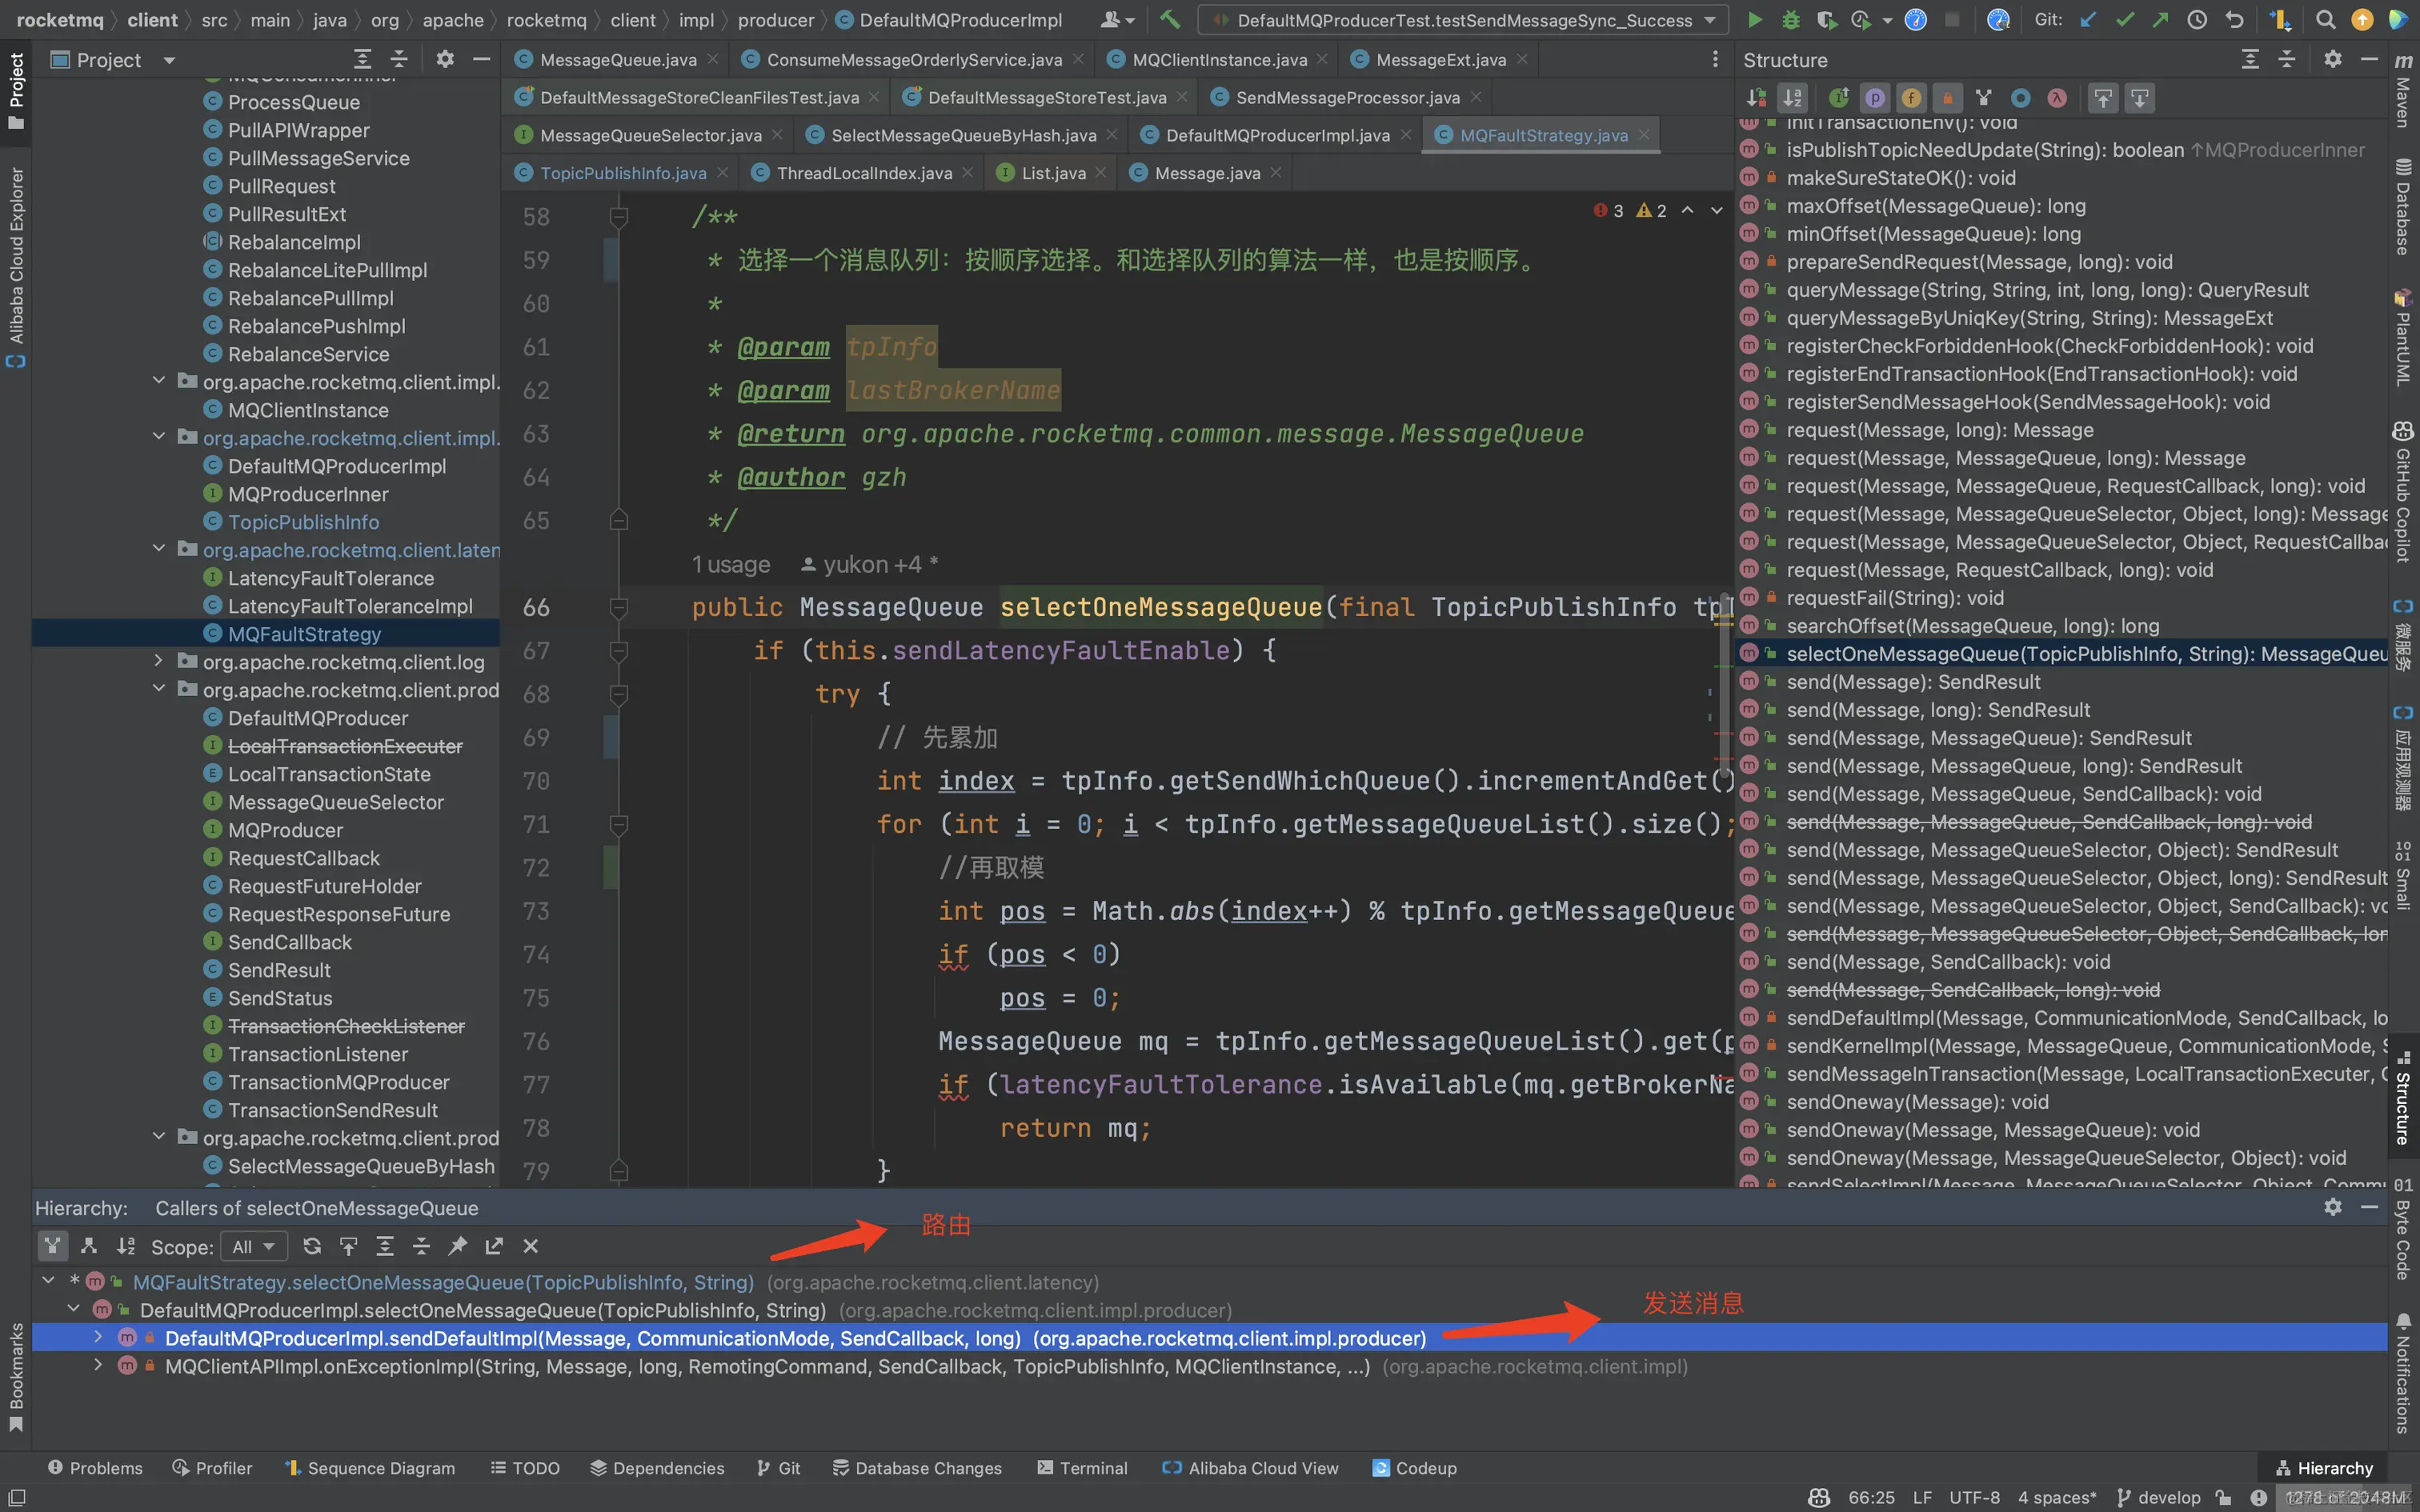Click the develop Git branch widget

pyautogui.click(x=2159, y=1497)
